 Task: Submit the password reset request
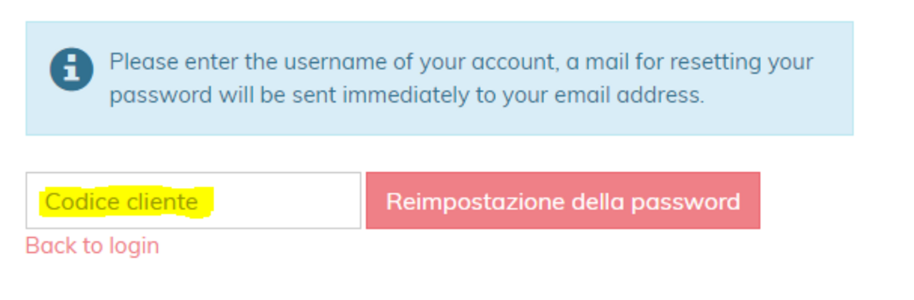click(563, 201)
